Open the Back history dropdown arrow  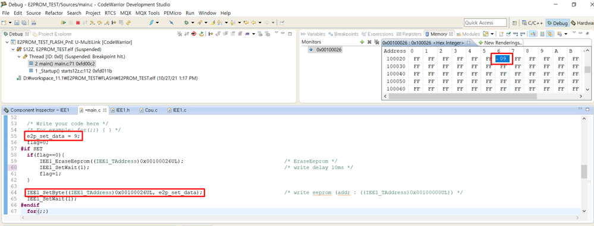pyautogui.click(x=260, y=23)
